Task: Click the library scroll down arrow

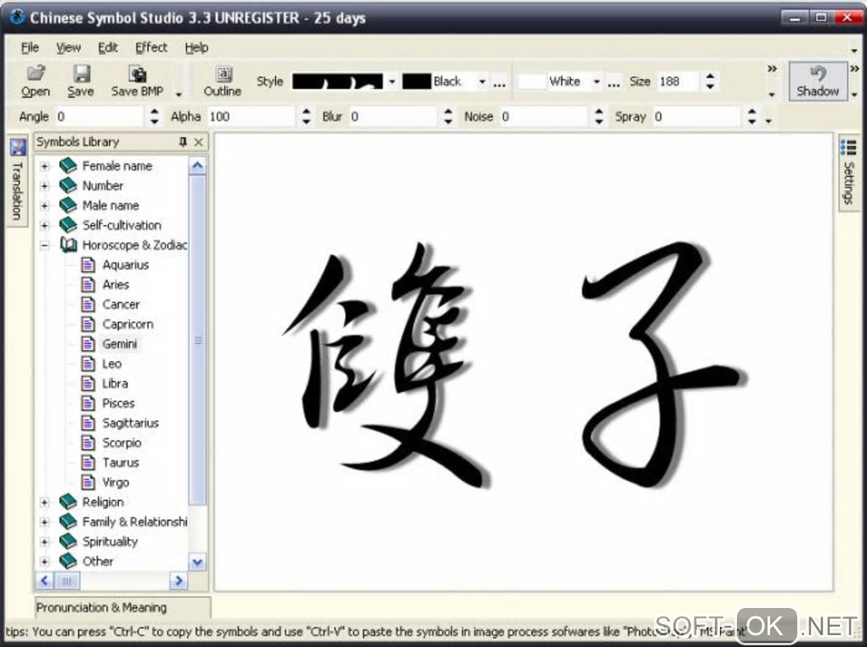Action: tap(197, 562)
